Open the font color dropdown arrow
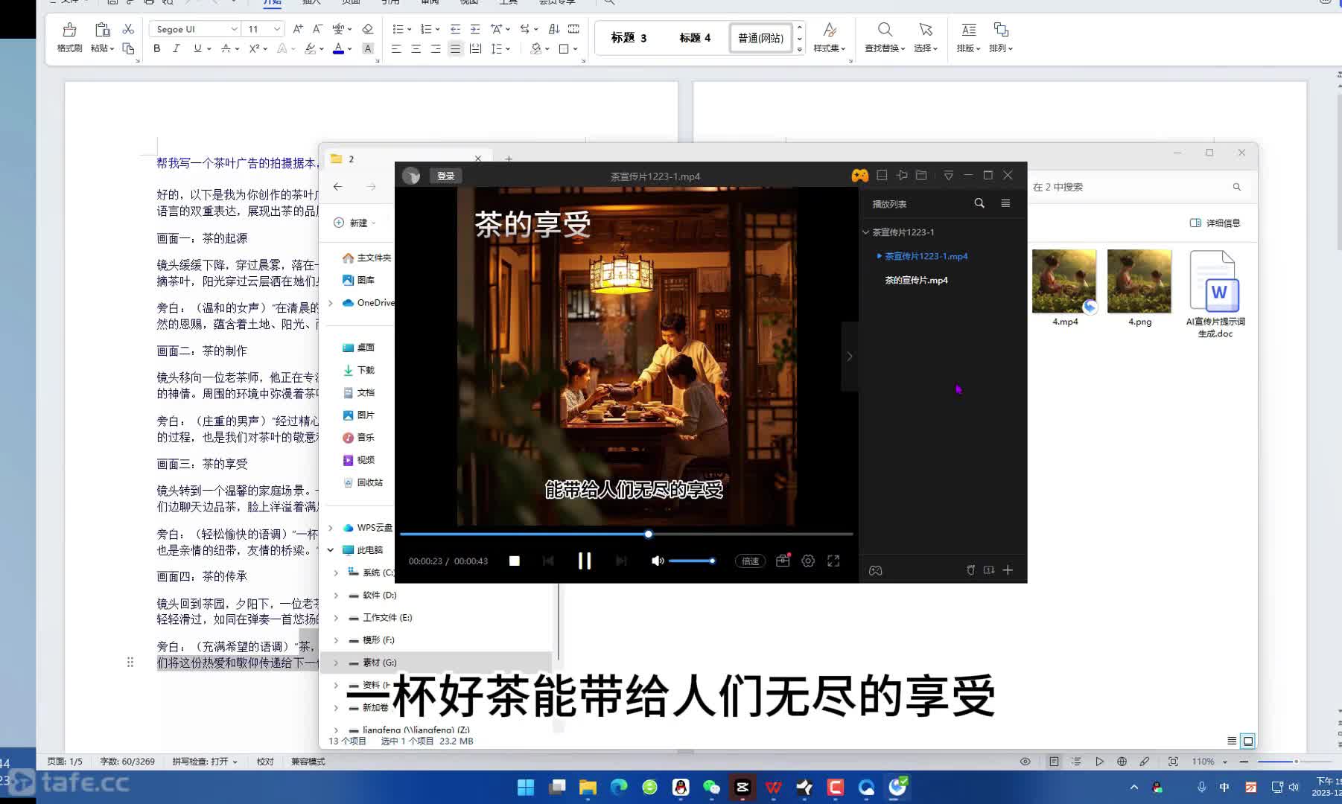This screenshot has width=1342, height=804. point(349,49)
